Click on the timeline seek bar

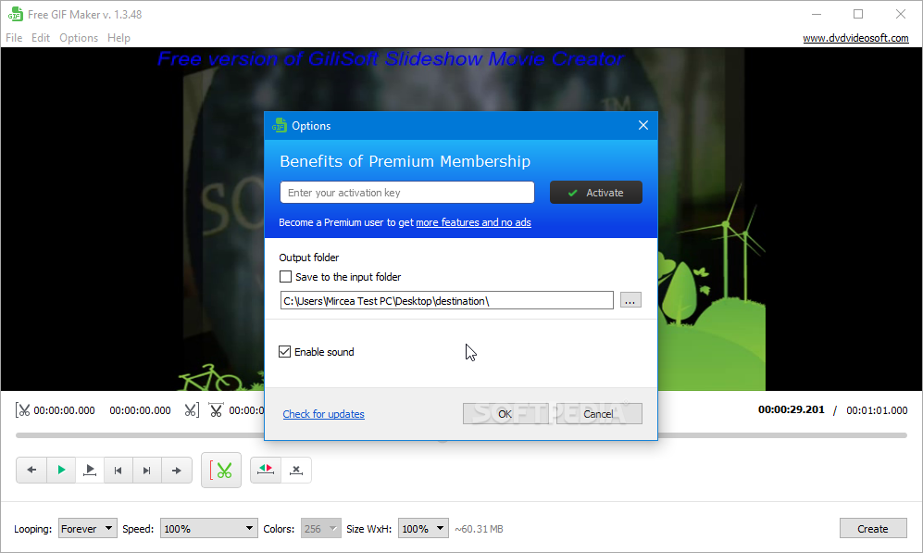point(461,435)
